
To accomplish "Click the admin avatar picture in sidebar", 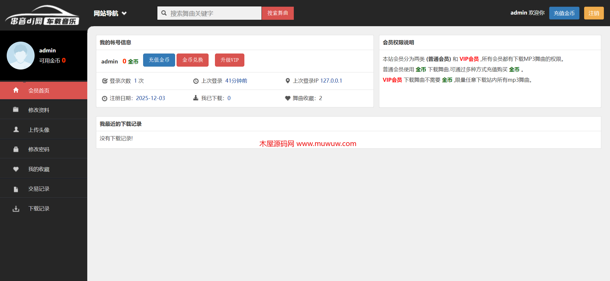I will 21,56.
